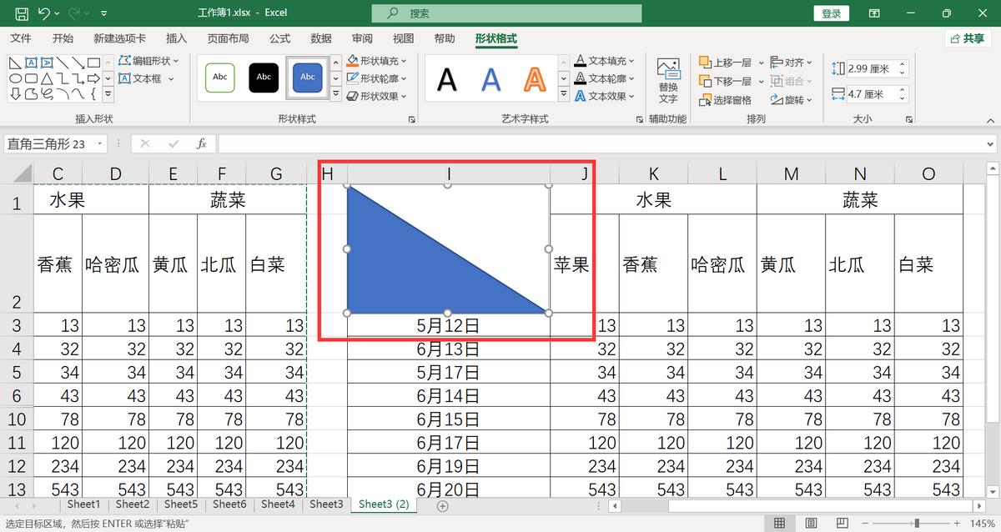Click the Save icon in quick access toolbar
The image size is (1001, 532).
point(20,13)
